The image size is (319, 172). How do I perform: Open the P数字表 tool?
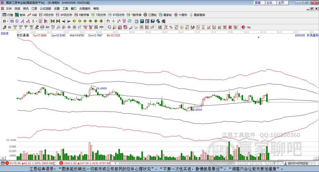coord(82,15)
